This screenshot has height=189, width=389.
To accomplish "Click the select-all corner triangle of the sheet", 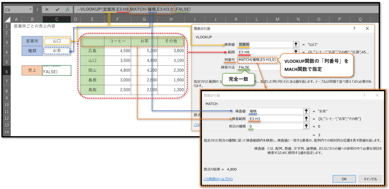I will [7, 19].
